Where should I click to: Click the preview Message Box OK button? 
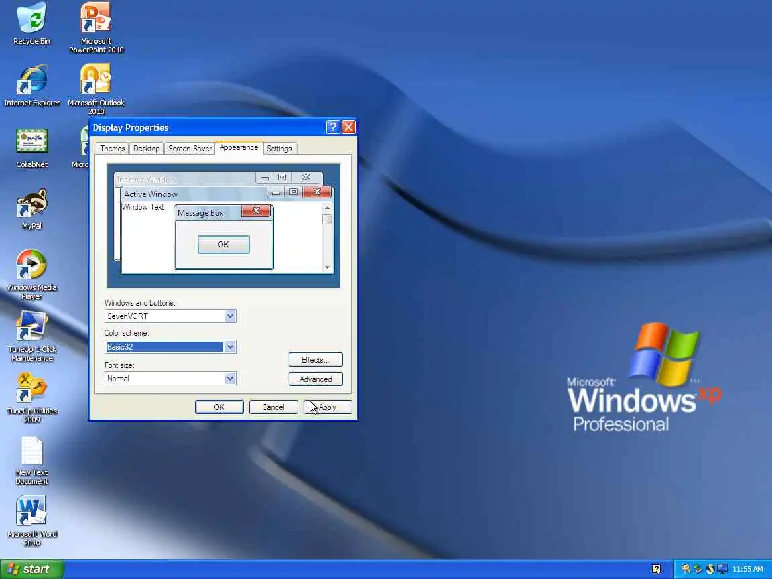[x=224, y=245]
